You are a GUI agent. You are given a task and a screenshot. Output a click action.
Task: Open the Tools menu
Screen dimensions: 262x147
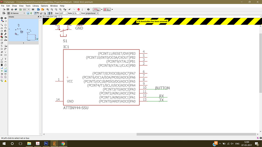tap(28, 6)
